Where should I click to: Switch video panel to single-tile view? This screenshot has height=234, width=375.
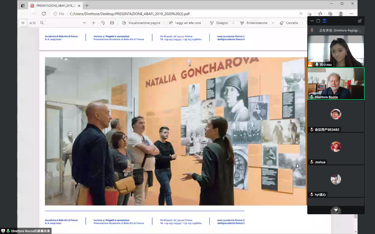[318, 21]
